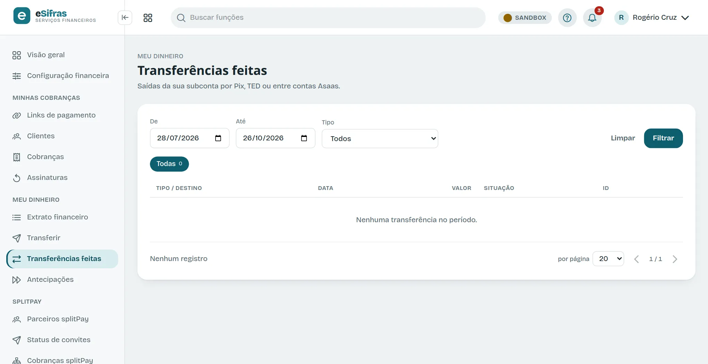Image resolution: width=708 pixels, height=364 pixels.
Task: Click the DATA column header
Action: 326,188
